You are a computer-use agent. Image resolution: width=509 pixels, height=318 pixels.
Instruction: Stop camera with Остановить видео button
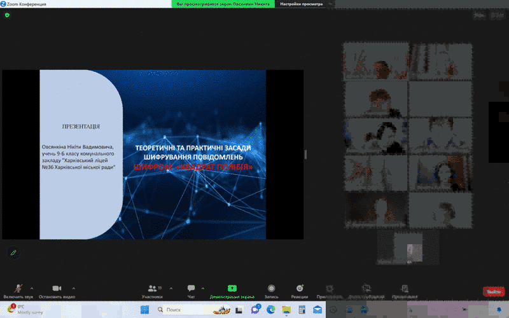click(56, 291)
